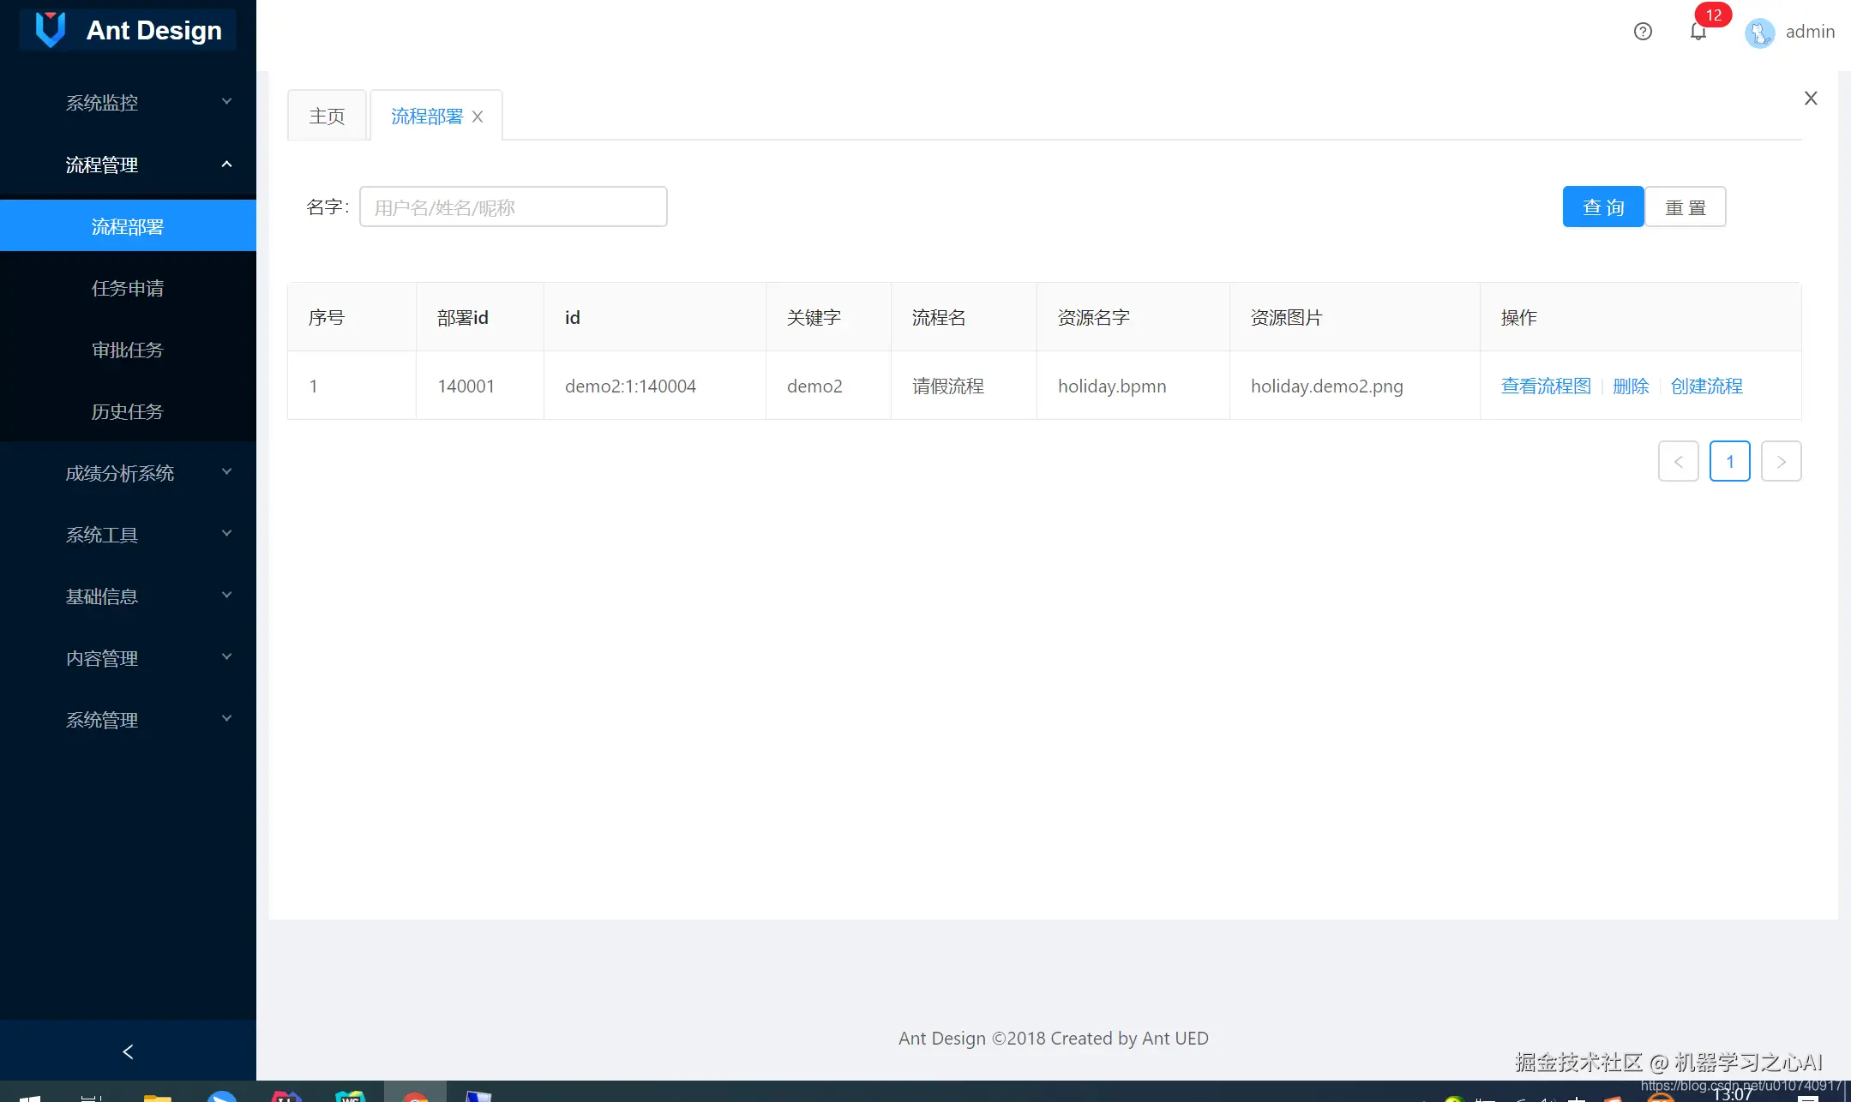
Task: Close the 流程部署 tab with its X icon
Action: coord(478,117)
